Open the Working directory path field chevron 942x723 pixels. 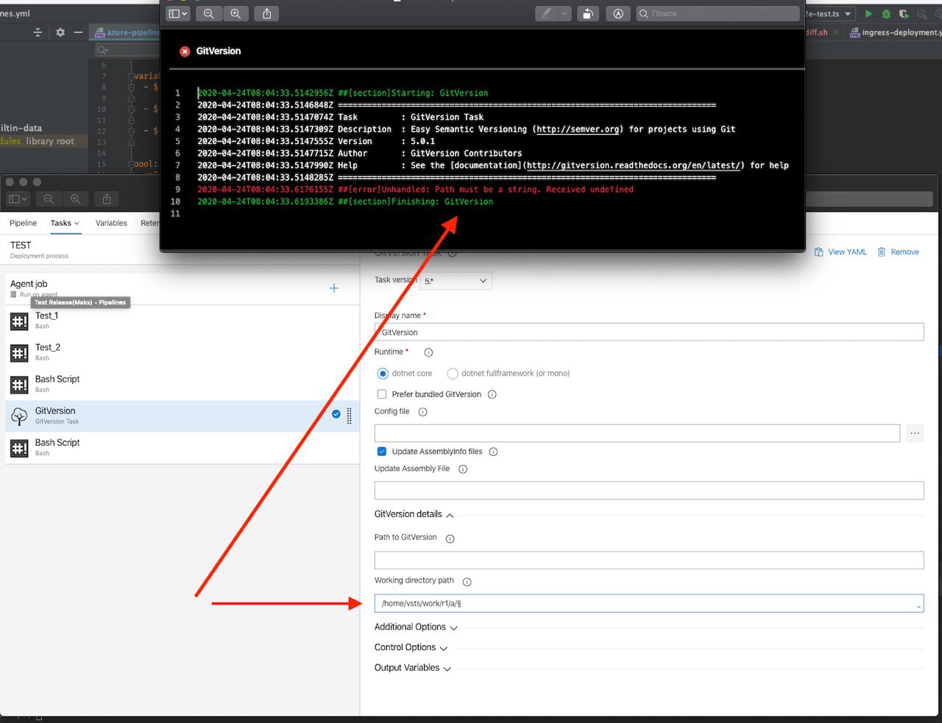click(x=918, y=605)
